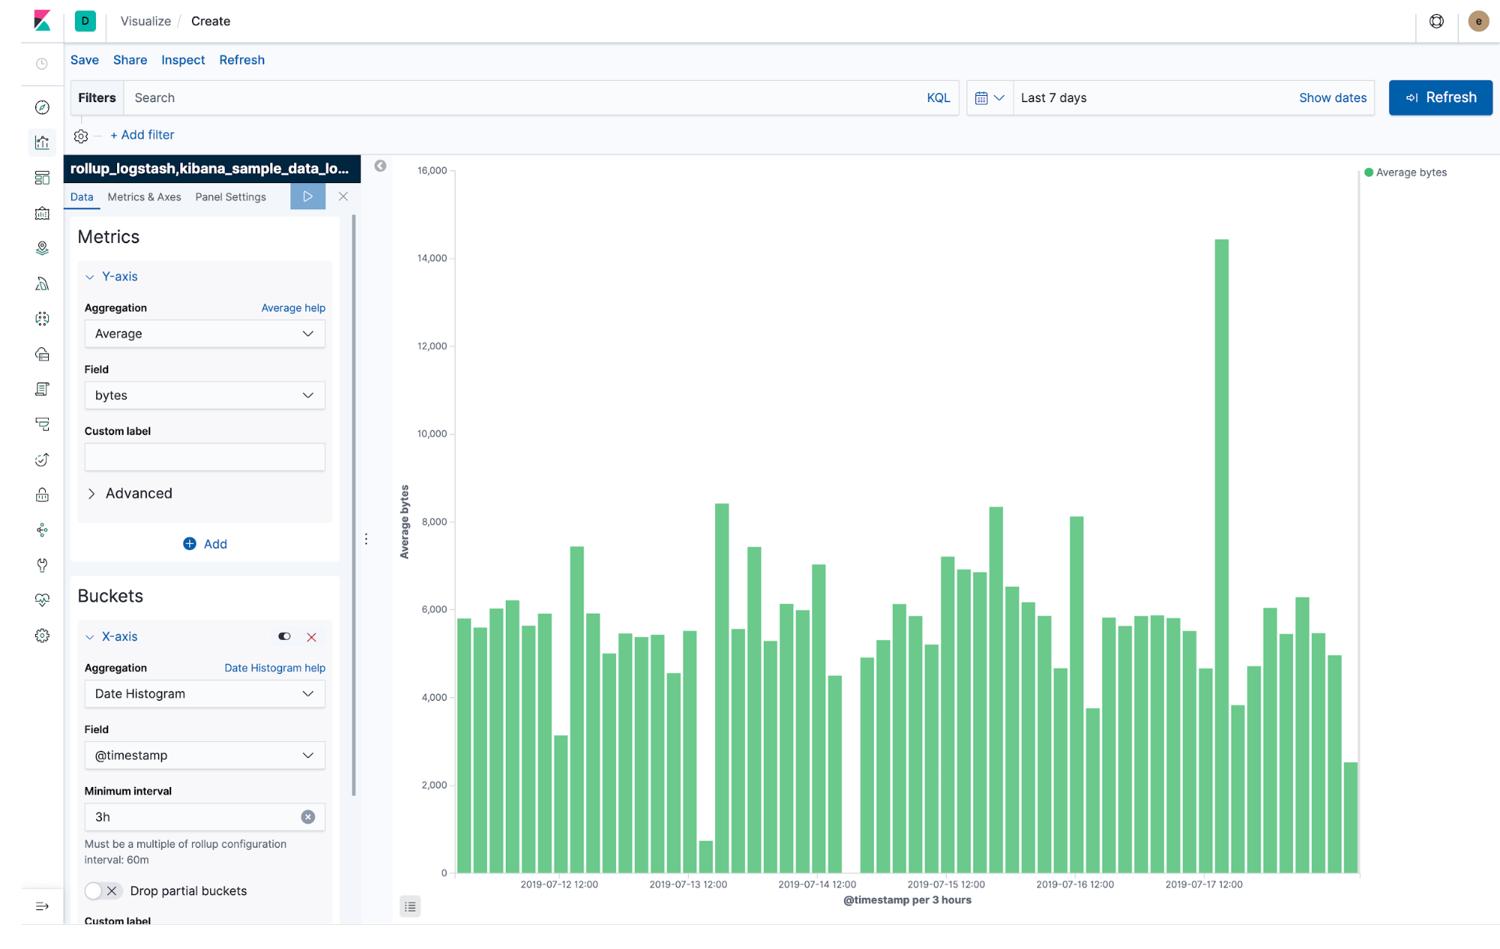1500x949 pixels.
Task: Open the Field dropdown showing bytes
Action: pyautogui.click(x=204, y=395)
